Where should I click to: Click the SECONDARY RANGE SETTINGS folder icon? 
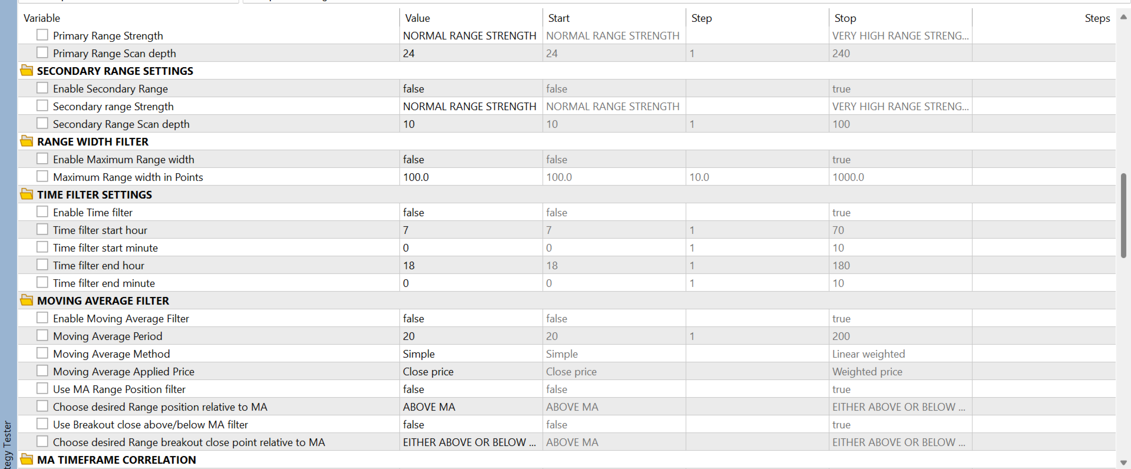[x=27, y=71]
